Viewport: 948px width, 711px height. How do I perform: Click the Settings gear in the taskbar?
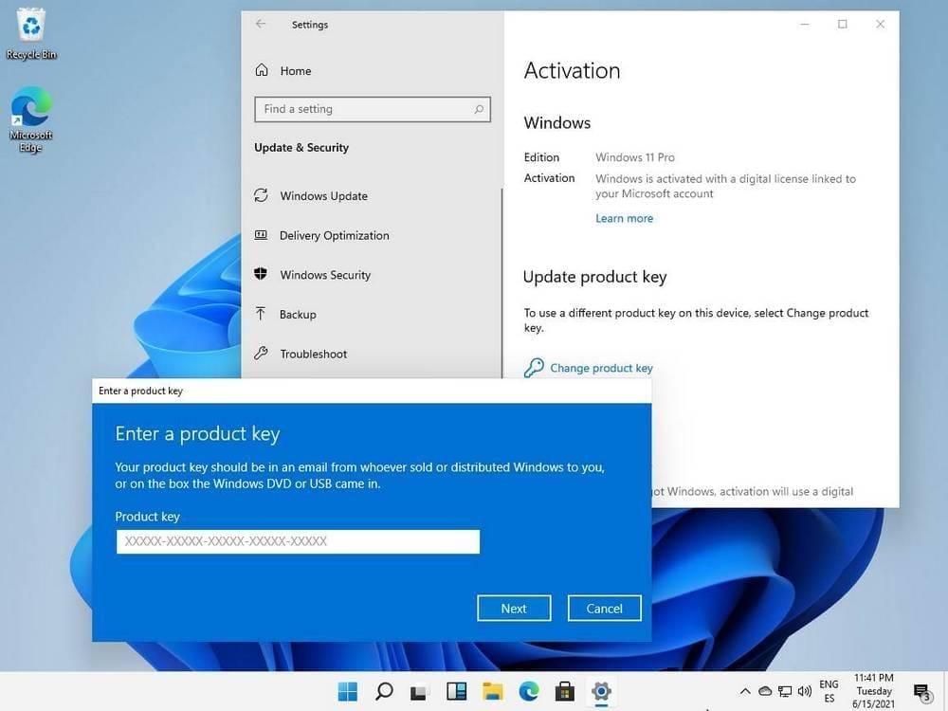click(602, 691)
